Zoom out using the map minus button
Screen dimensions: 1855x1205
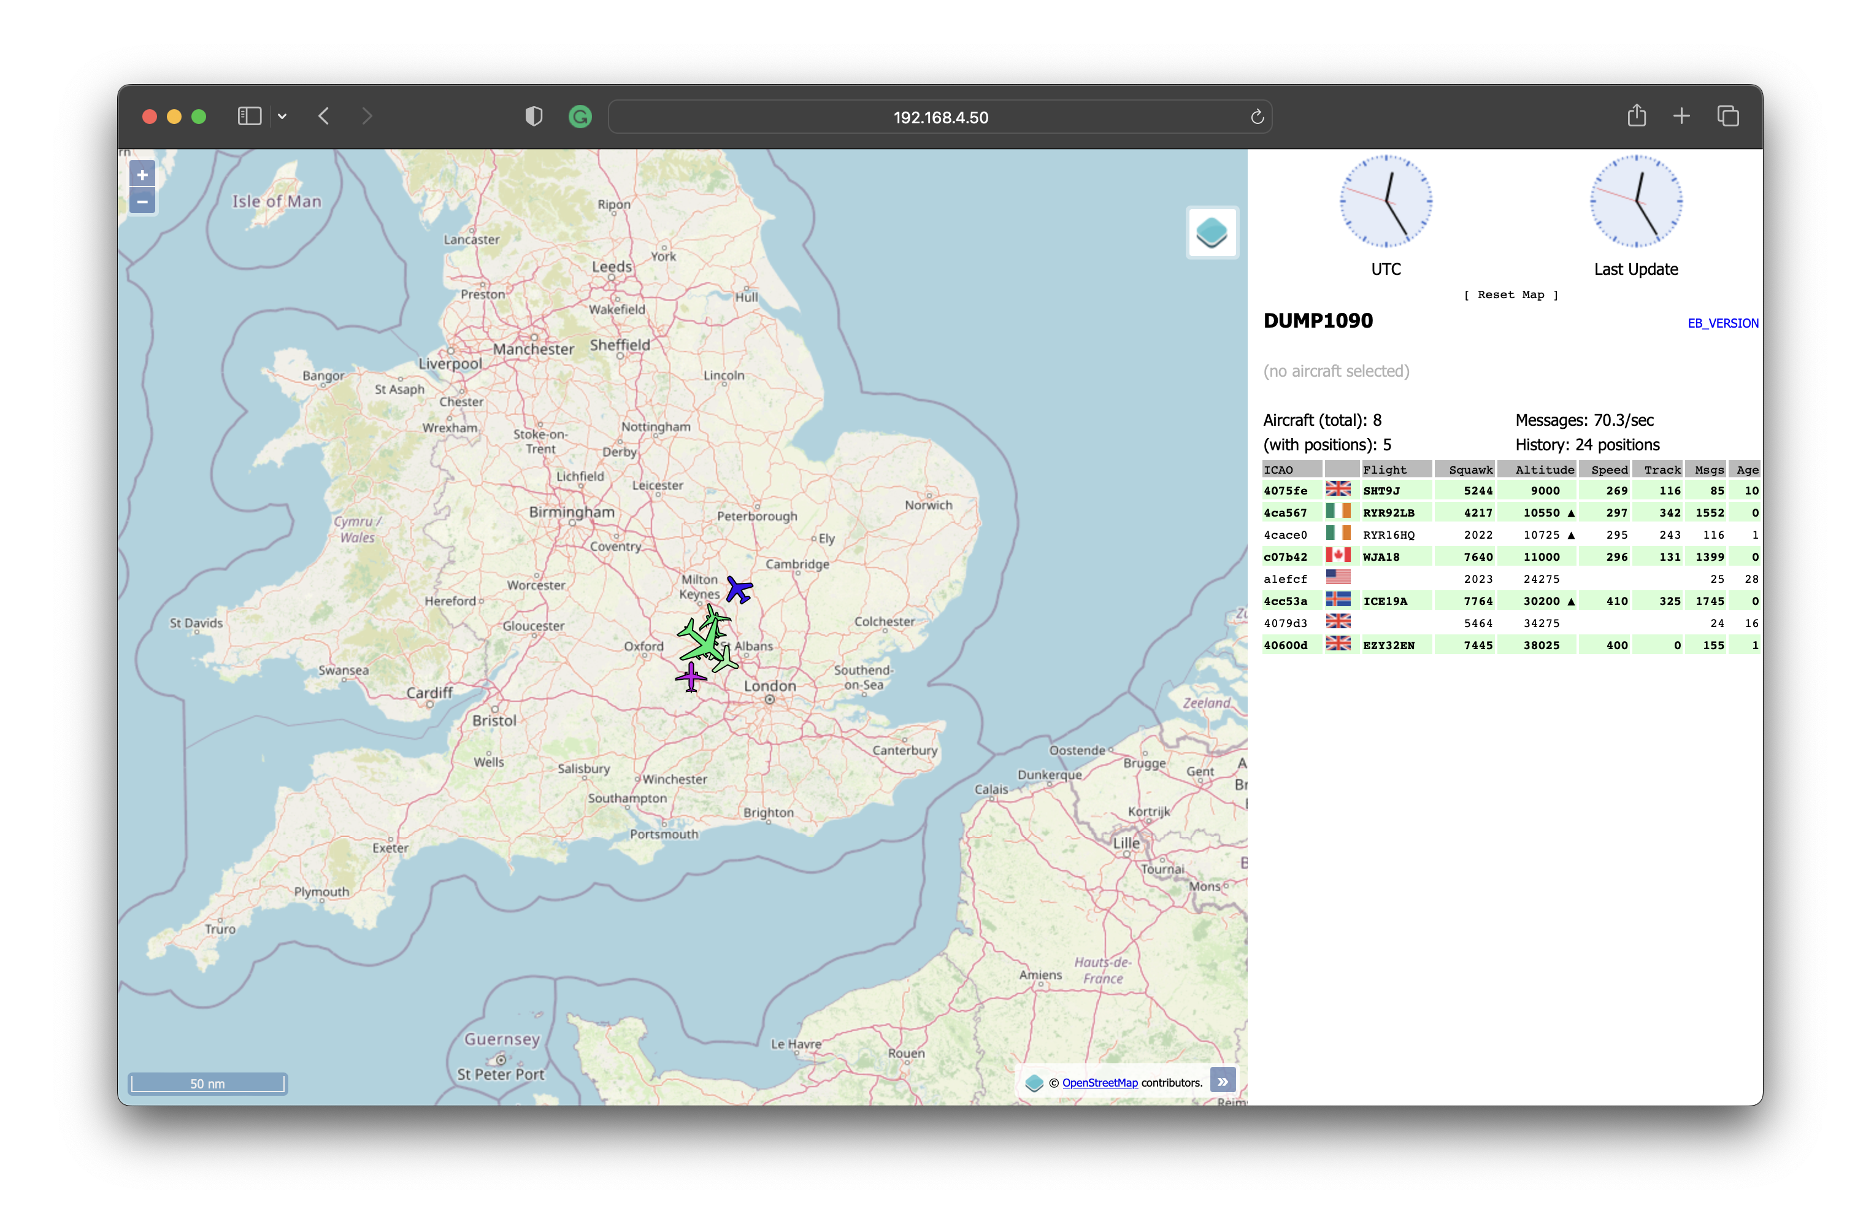[x=143, y=202]
